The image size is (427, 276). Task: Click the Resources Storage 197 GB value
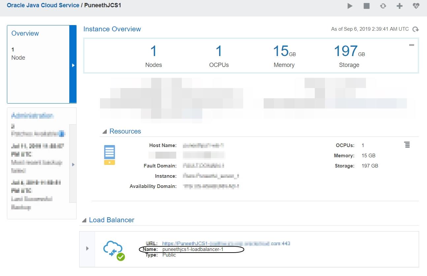[370, 166]
